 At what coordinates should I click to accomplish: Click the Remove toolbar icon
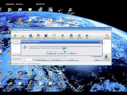coord(38,36)
